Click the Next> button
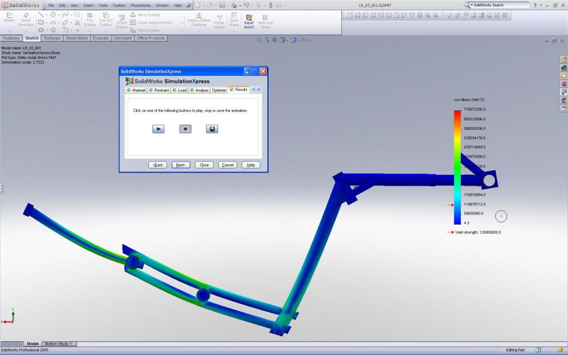 click(x=181, y=165)
